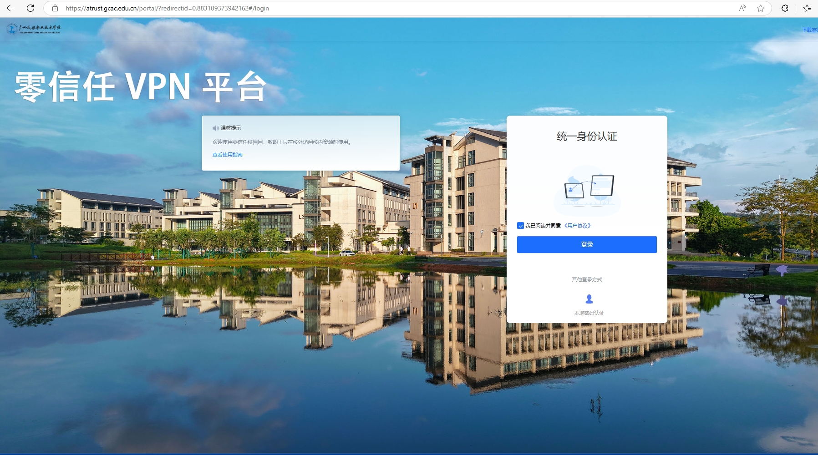The width and height of the screenshot is (818, 455).
Task: Click the speaker icon beside 温馨提示
Action: point(215,128)
